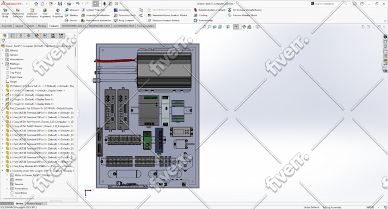Open Edit Appearance in view toolbar
Viewport: 388px width, 209px height.
[244, 27]
